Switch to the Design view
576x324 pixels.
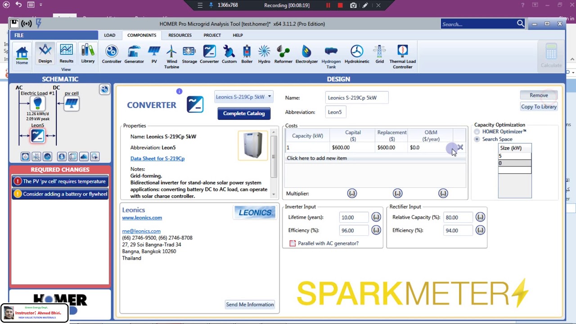[x=45, y=54]
